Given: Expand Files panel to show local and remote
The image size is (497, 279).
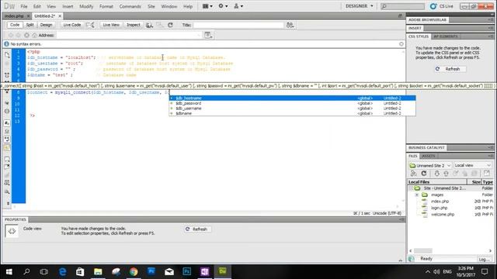Looking at the screenshot, I should coord(487,174).
